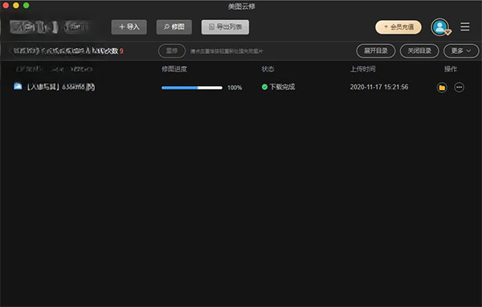Select the 状态 column header
This screenshot has width=482, height=307.
coord(268,69)
